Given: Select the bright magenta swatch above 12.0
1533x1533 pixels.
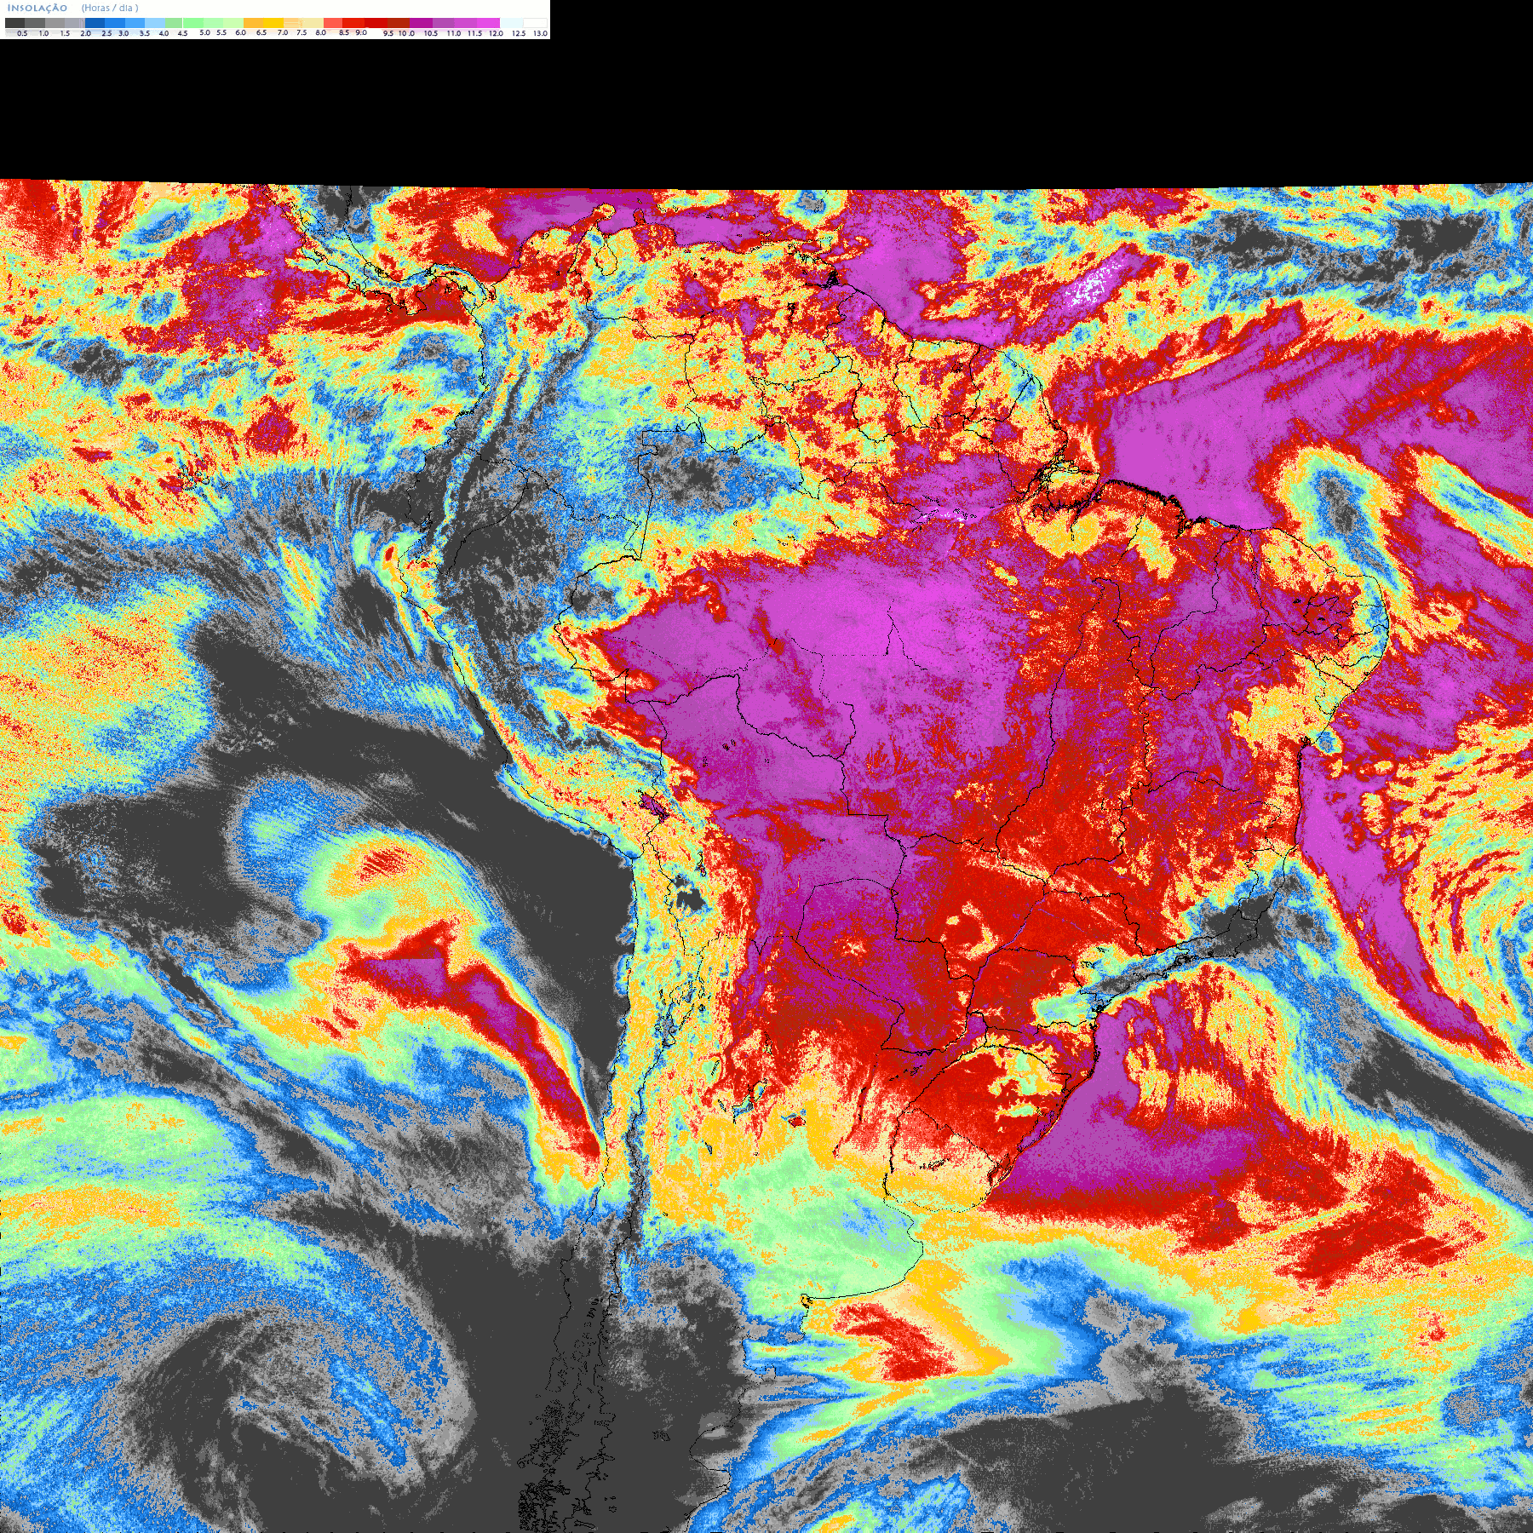Looking at the screenshot, I should (488, 23).
